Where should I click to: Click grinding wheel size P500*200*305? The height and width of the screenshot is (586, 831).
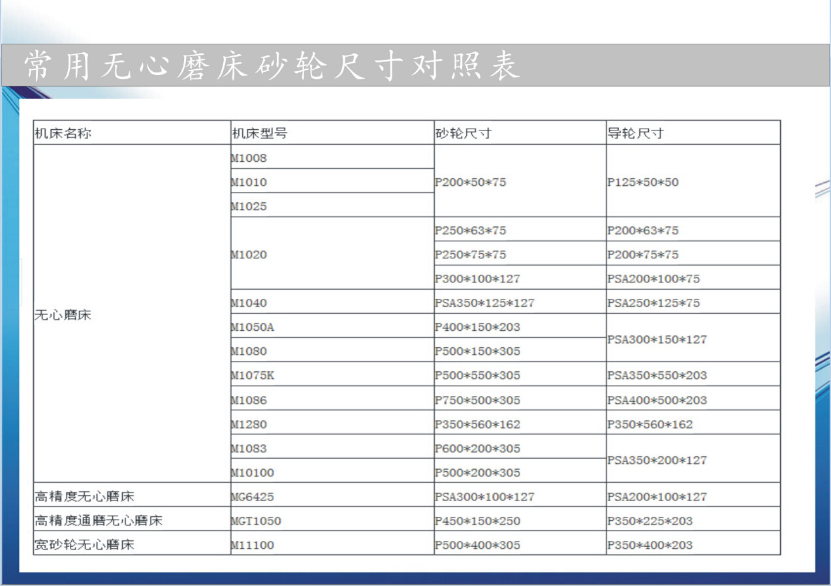click(520, 470)
